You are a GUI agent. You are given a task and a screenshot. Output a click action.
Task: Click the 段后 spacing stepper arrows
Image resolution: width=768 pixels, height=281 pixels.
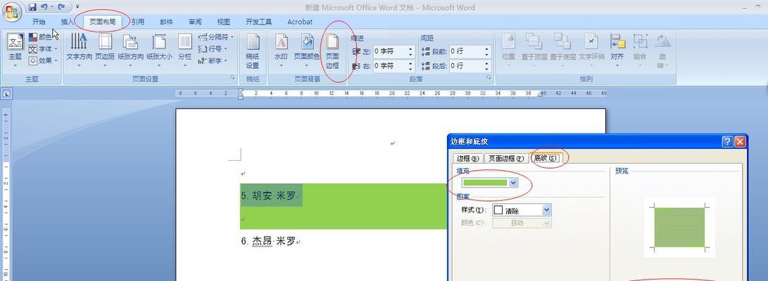[x=487, y=65]
